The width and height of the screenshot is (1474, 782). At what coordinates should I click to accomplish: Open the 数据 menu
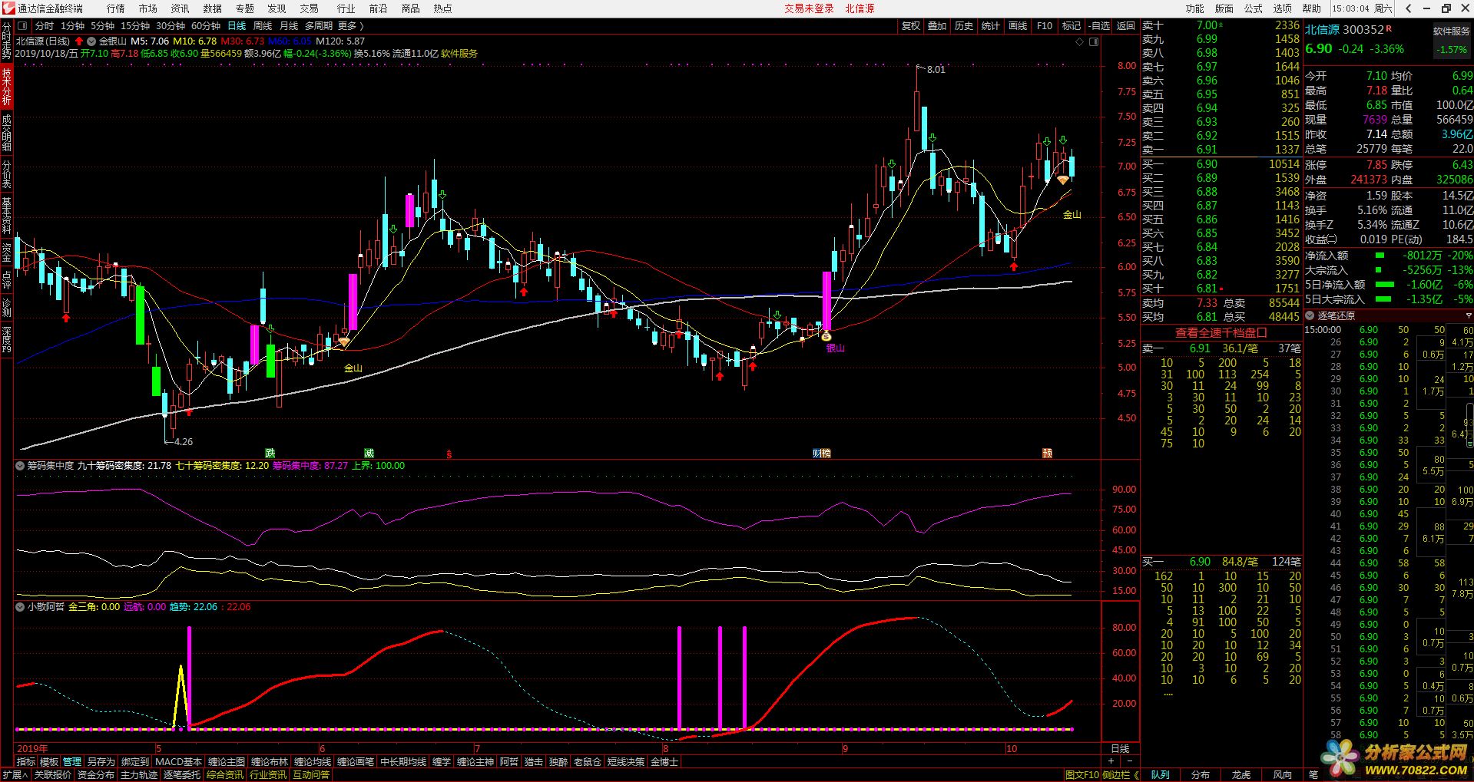coord(213,8)
